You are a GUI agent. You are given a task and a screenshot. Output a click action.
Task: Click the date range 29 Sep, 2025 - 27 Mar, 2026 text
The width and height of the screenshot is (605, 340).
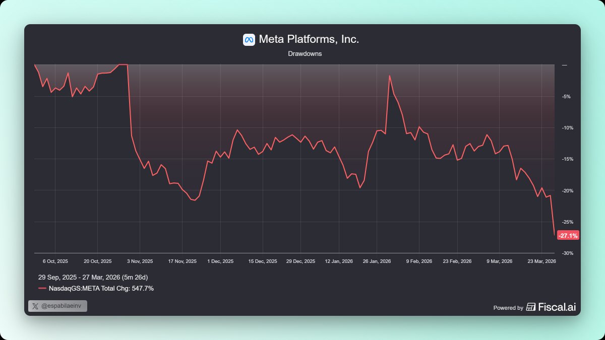93,278
